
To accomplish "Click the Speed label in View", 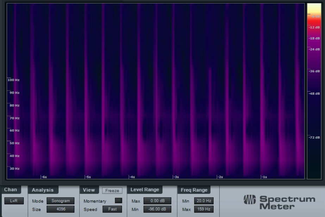I will 90,209.
